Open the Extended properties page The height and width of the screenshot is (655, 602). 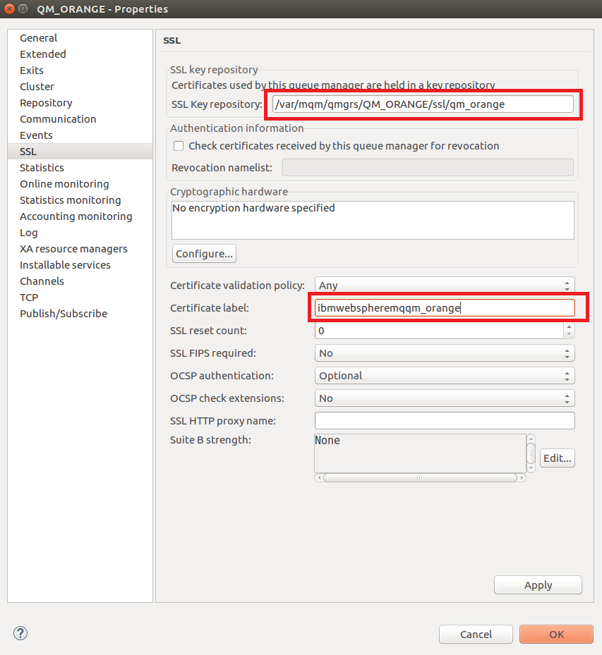pyautogui.click(x=43, y=54)
